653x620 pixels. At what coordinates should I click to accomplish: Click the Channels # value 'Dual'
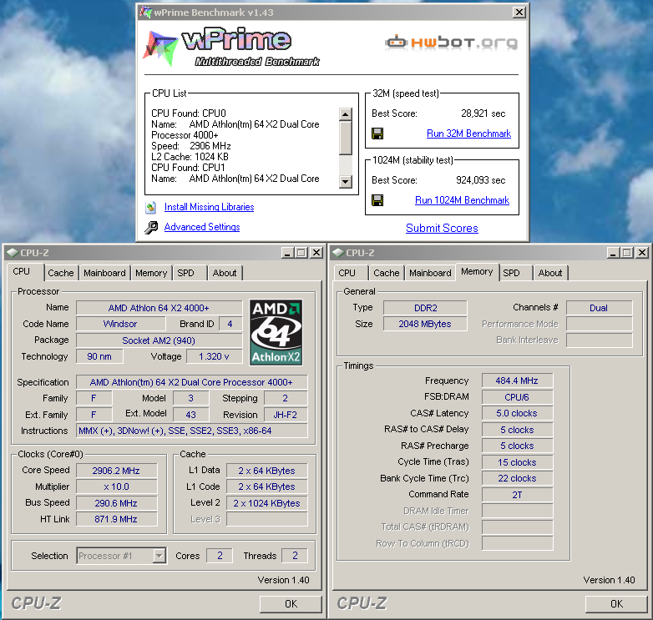(599, 308)
